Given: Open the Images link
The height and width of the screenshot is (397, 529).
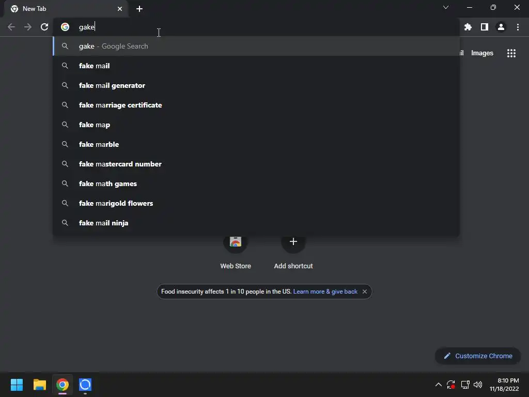Looking at the screenshot, I should [482, 53].
